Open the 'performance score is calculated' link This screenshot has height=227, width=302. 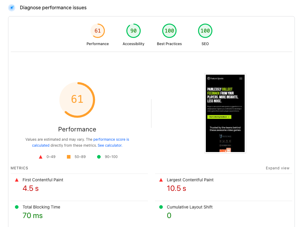(111, 139)
